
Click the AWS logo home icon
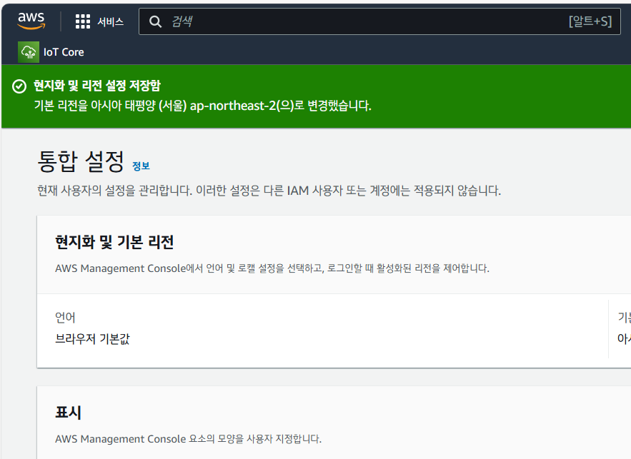coord(31,21)
